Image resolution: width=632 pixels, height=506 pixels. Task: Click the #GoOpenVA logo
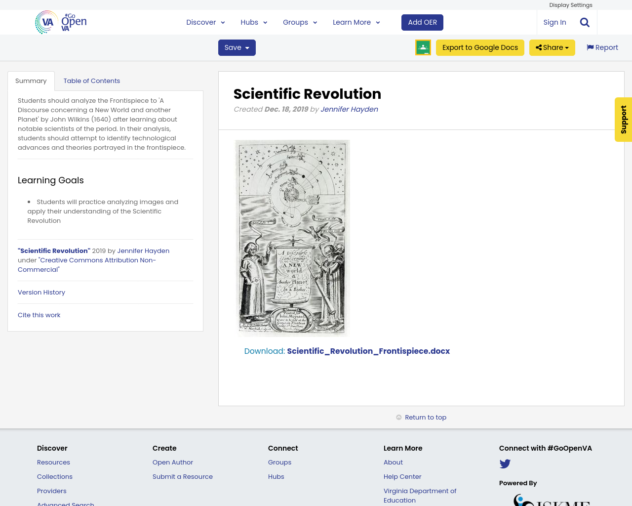61,22
